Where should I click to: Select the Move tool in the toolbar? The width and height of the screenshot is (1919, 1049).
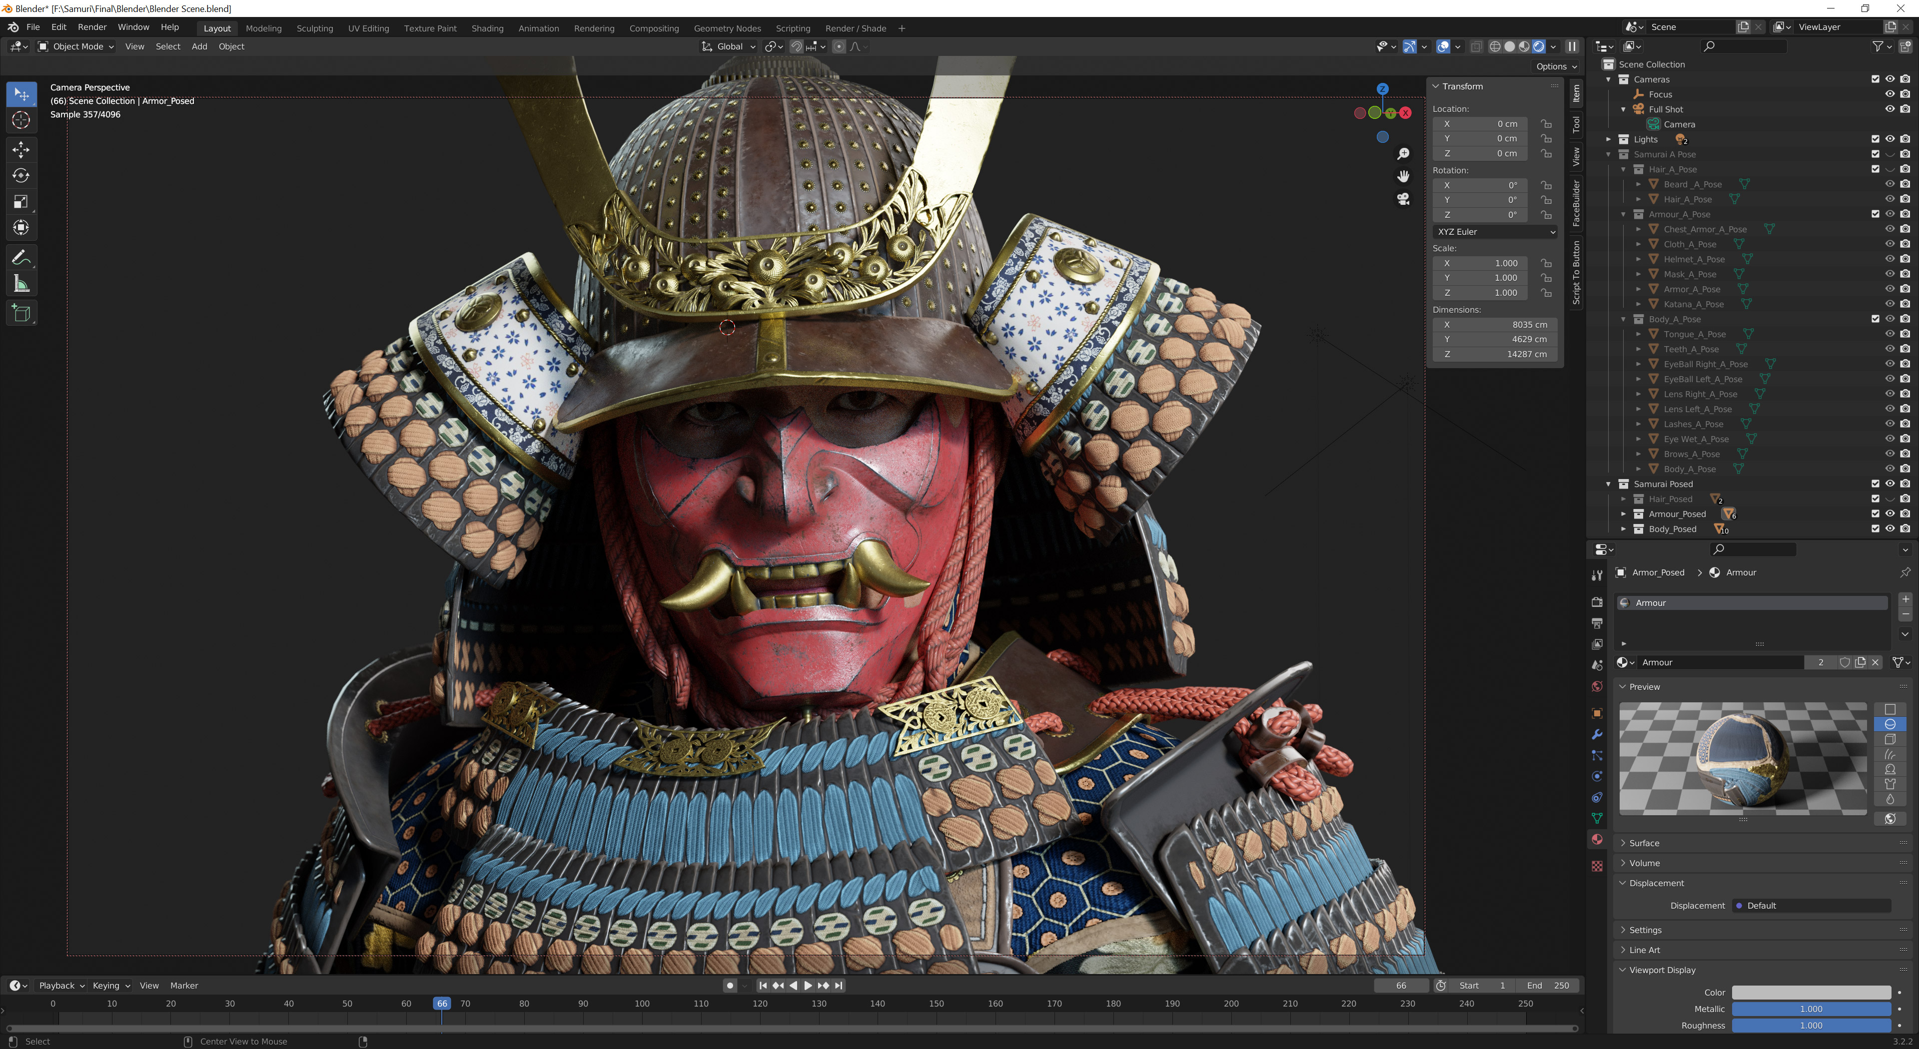pyautogui.click(x=21, y=150)
